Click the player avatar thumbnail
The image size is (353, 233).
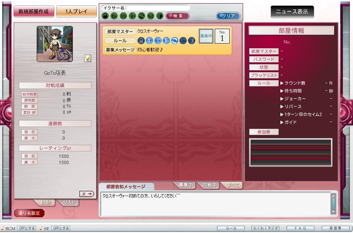pos(55,44)
